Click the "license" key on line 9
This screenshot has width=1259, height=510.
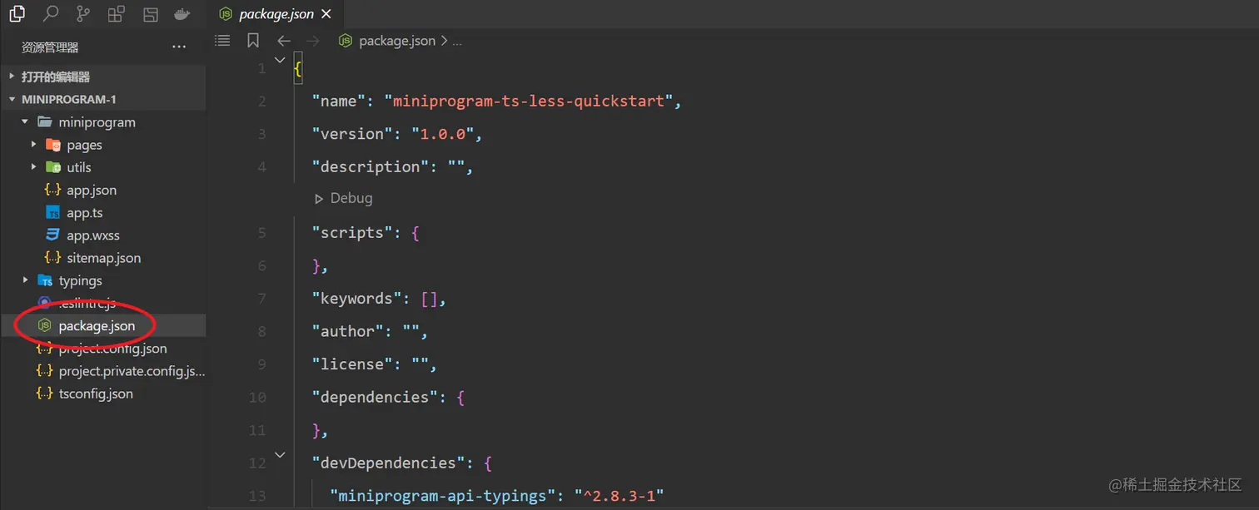click(353, 364)
